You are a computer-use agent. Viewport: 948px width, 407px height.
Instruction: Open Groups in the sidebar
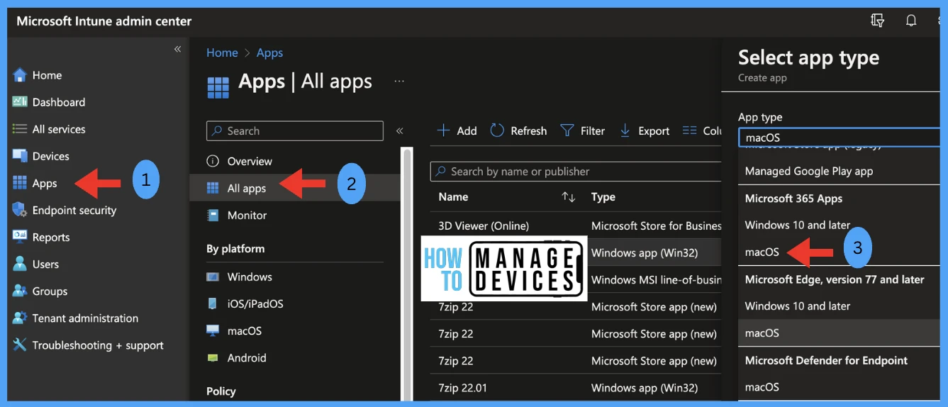coord(50,291)
